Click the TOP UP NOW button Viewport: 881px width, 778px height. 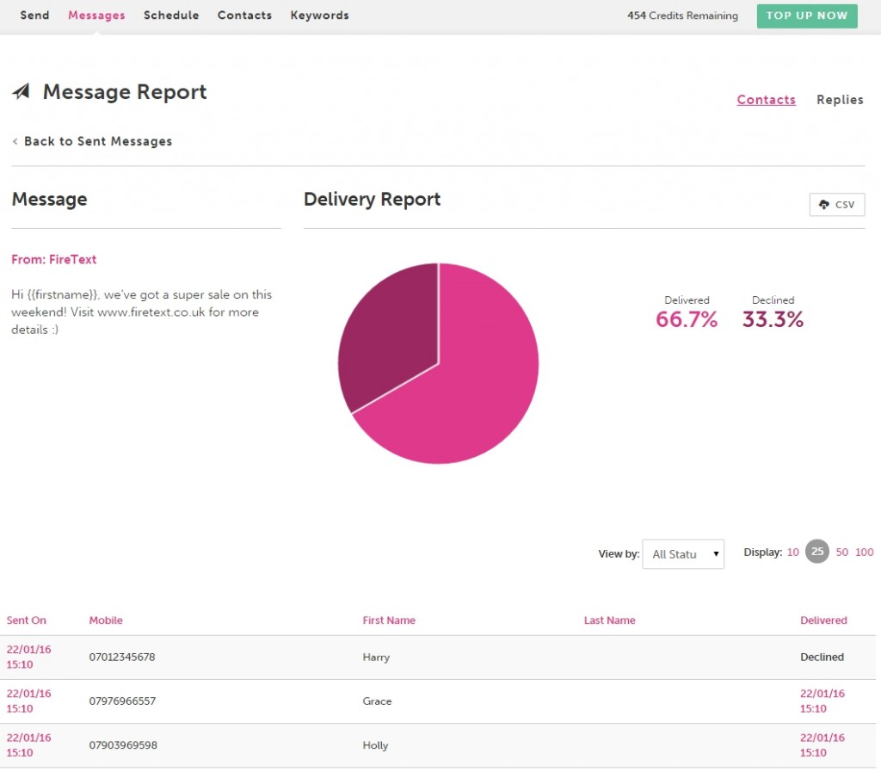point(807,15)
